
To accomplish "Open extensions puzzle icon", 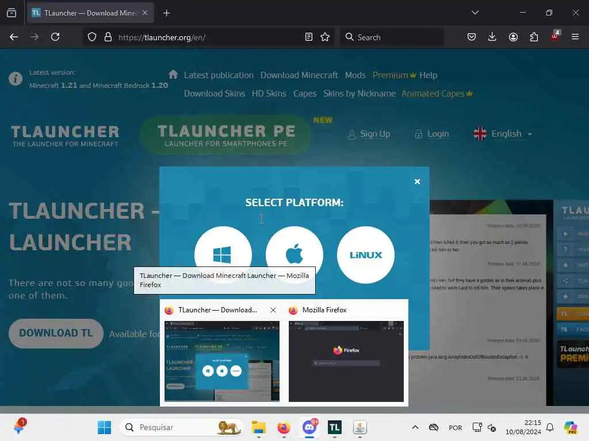I will pos(534,37).
